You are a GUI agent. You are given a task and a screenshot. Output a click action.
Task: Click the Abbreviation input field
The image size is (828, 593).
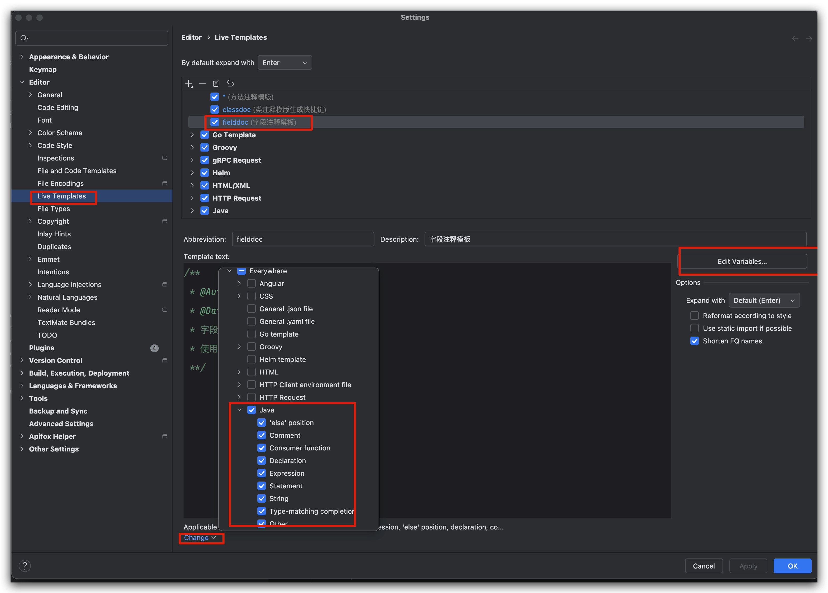pos(303,239)
